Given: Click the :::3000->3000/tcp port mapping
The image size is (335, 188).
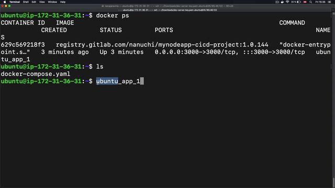Looking at the screenshot, I should [274, 52].
